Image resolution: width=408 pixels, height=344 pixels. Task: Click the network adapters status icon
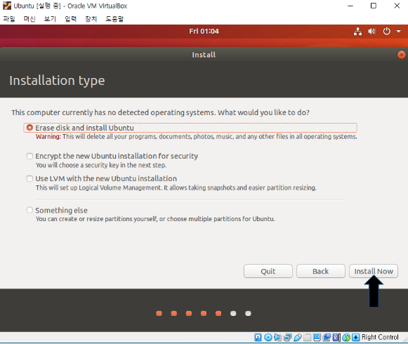(x=288, y=338)
